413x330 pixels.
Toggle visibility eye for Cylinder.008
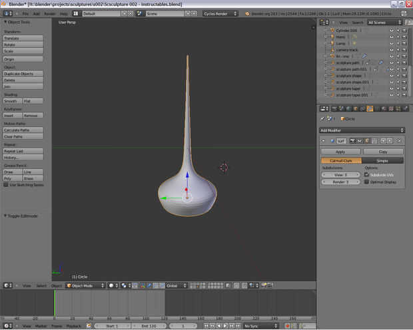tap(392, 31)
